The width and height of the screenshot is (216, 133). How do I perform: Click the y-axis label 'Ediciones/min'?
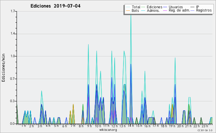point(3,68)
